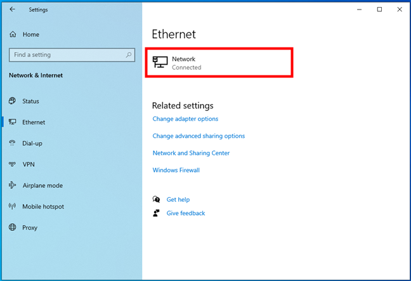The height and width of the screenshot is (281, 411).
Task: Click the VPN icon in the sidebar
Action: (x=12, y=164)
